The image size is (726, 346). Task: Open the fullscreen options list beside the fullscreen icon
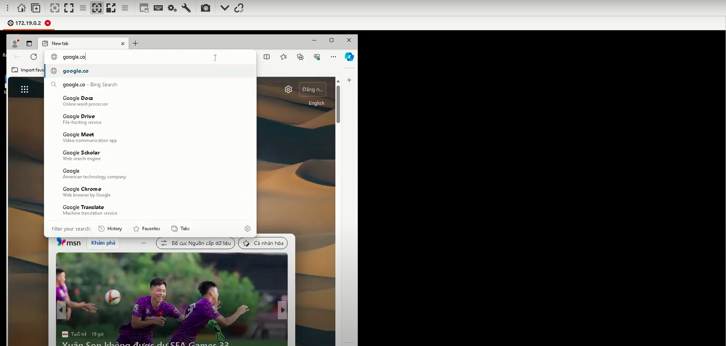[83, 8]
